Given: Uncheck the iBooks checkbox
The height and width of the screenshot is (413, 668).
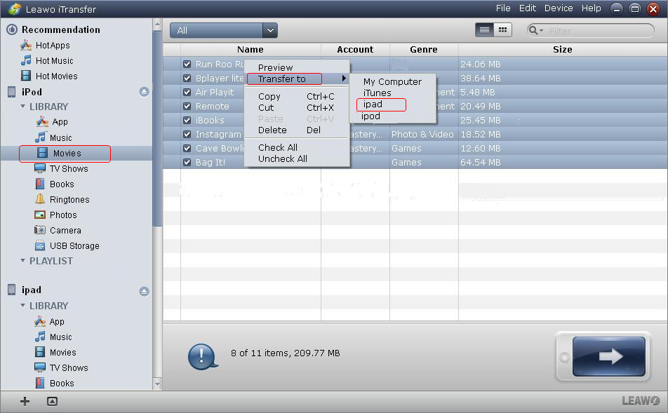Looking at the screenshot, I should tap(187, 120).
